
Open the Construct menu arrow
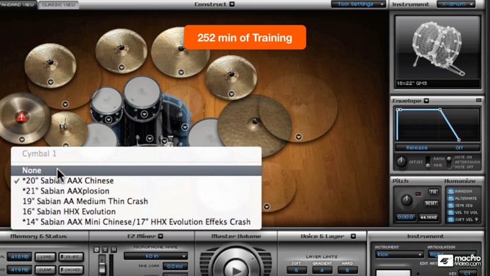[232, 5]
